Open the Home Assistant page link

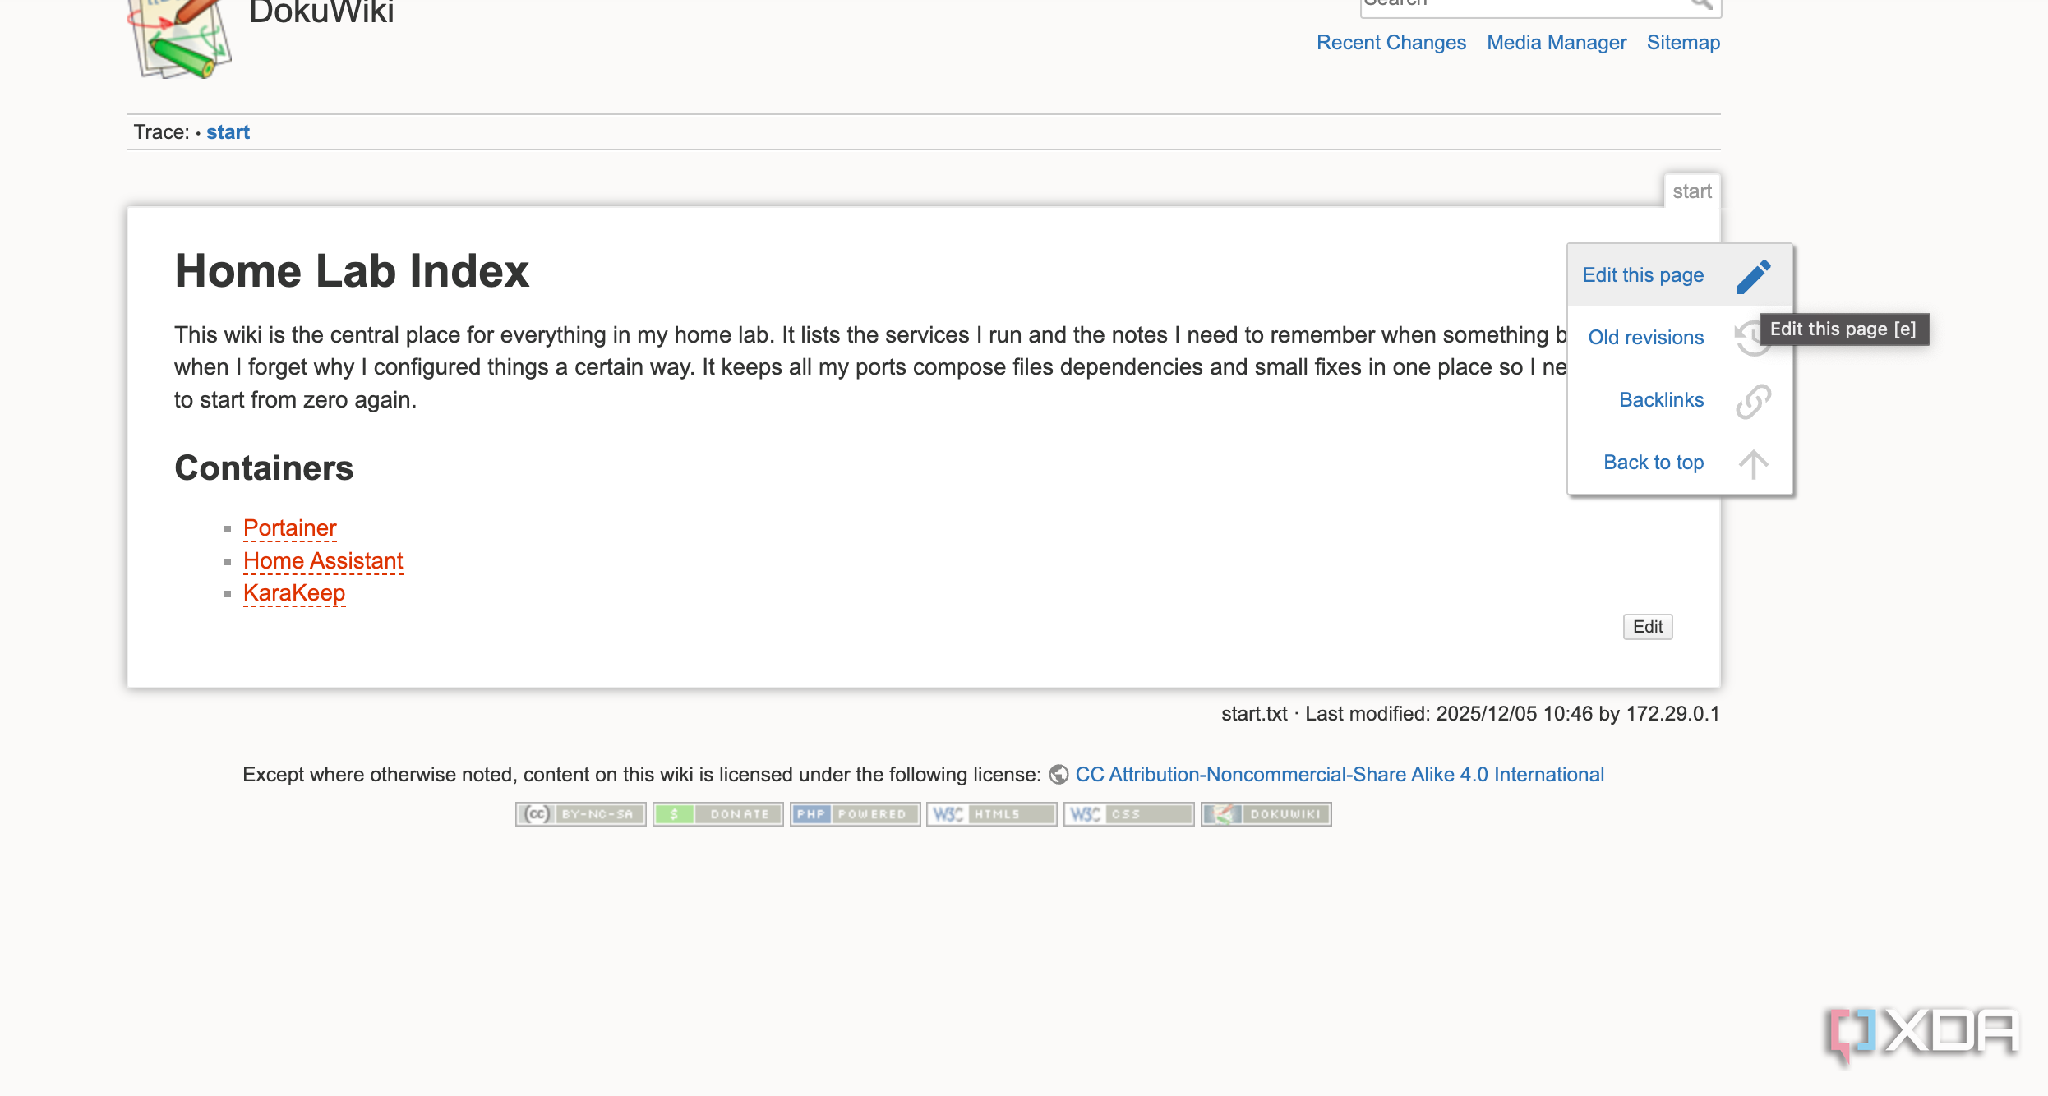[323, 561]
